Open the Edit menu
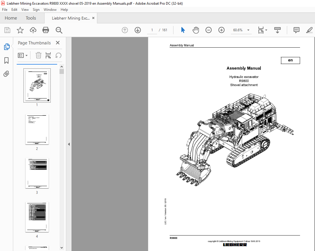Image resolution: width=315 pixels, height=251 pixels. [14, 10]
